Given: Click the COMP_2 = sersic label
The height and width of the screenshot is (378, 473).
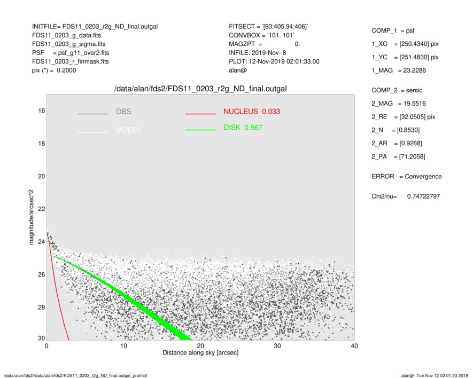Looking at the screenshot, I should tap(397, 90).
